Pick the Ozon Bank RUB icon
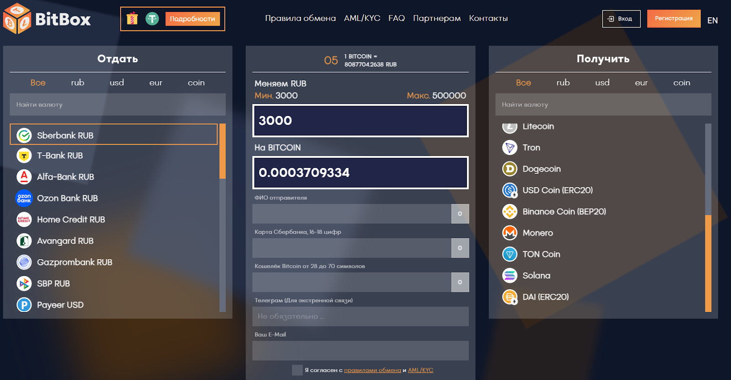 [24, 198]
